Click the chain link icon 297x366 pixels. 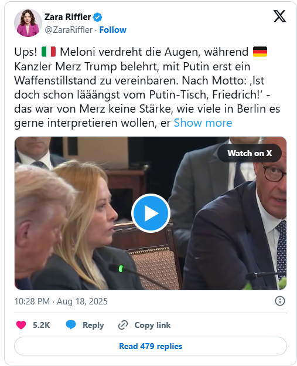[123, 325]
